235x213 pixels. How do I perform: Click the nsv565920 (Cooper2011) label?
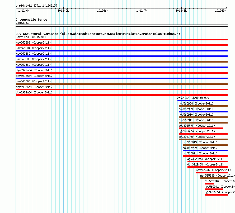[200, 148]
